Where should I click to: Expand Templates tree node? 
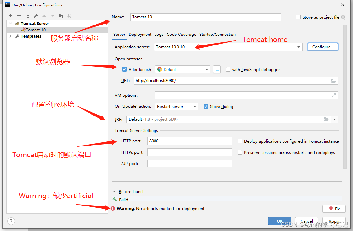click(x=10, y=36)
